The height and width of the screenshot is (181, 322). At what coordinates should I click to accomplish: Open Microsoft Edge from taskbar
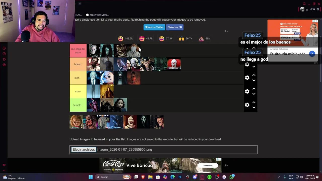click(173, 177)
